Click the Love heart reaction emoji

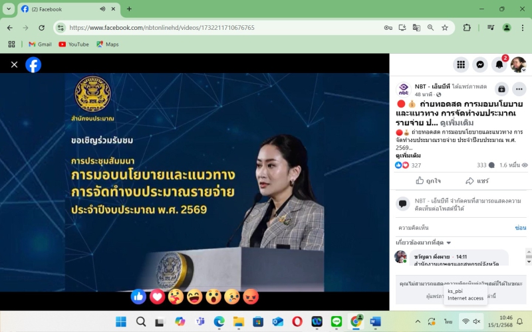[x=157, y=297]
